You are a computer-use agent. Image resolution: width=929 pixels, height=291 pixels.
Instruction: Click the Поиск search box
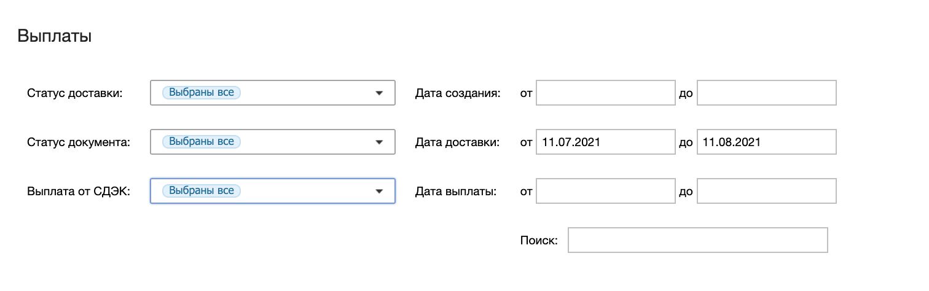tap(697, 240)
